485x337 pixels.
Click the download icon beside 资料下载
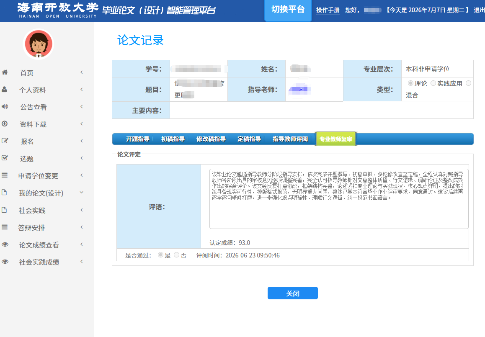[5, 123]
